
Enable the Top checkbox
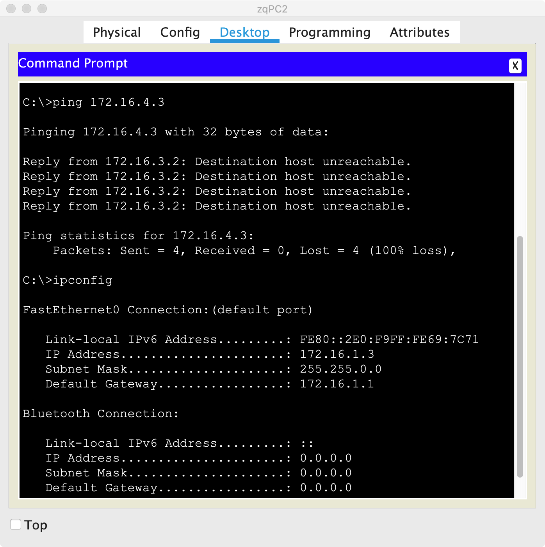(16, 524)
